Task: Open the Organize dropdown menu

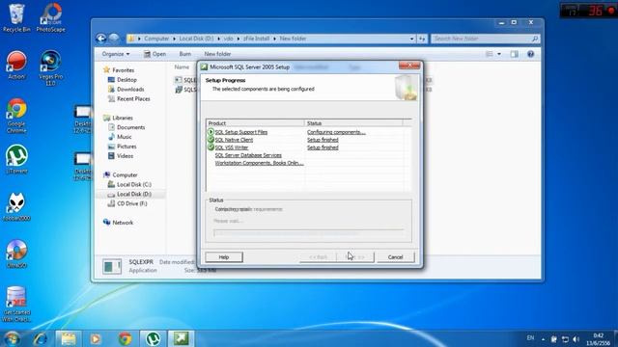Action: click(x=116, y=54)
